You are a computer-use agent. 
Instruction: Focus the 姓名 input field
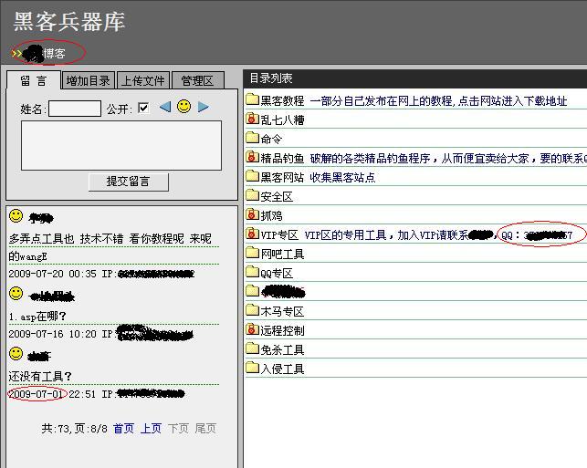tap(75, 109)
